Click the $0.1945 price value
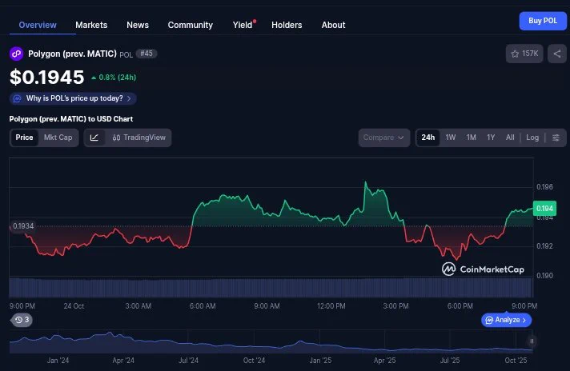This screenshot has height=371, width=570. tap(47, 78)
